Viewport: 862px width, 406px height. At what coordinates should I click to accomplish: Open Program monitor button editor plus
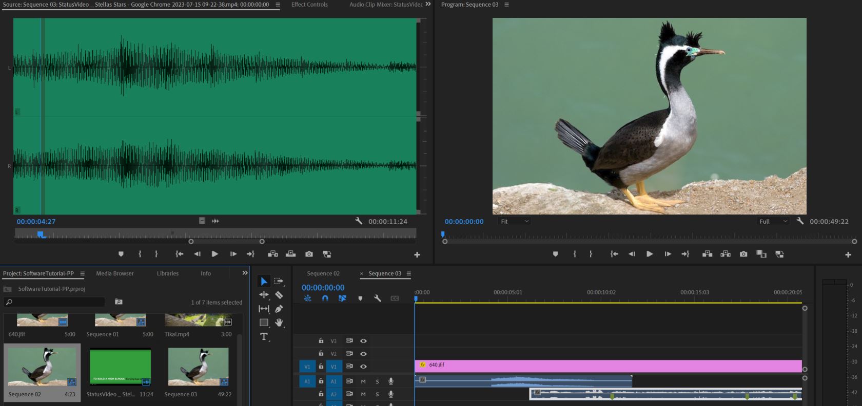click(x=848, y=254)
